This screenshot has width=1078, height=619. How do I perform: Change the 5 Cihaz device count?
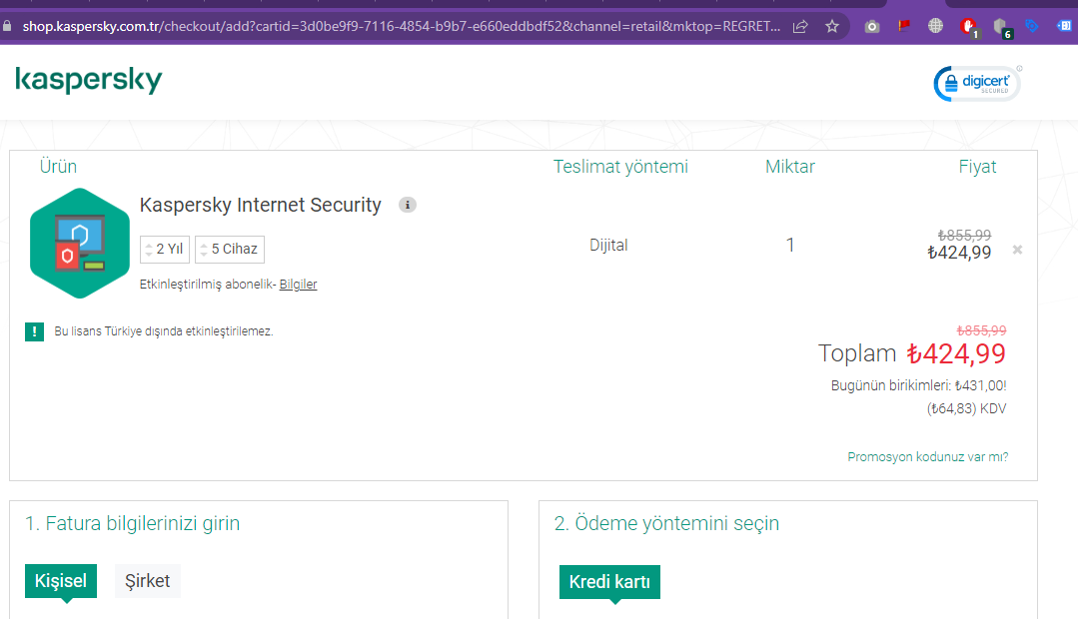point(230,249)
